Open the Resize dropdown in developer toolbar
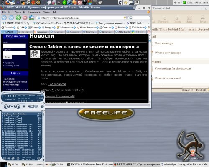The height and width of the screenshot is (167, 209). point(121,28)
